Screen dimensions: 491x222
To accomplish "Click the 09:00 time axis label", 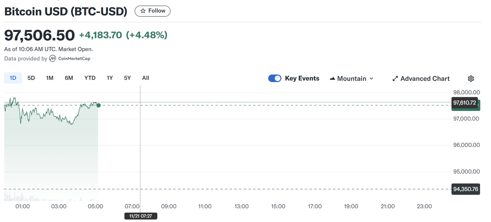I will 169,206.
